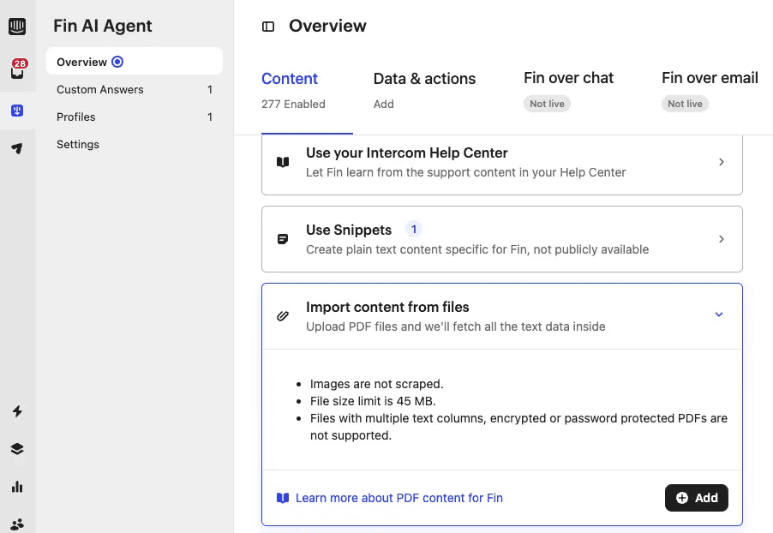The width and height of the screenshot is (773, 533).
Task: Select the Fin AI Agent sidebar icon
Action: [x=17, y=111]
